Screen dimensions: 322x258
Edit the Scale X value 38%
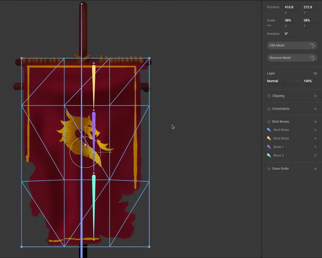point(291,20)
